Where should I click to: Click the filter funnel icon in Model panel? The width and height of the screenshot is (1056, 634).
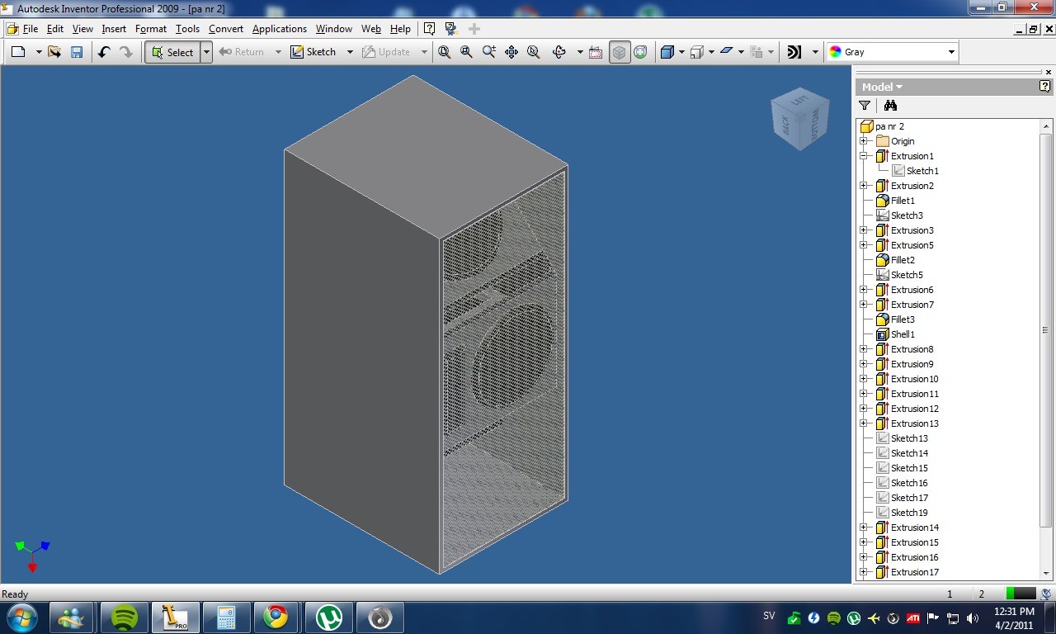click(865, 106)
